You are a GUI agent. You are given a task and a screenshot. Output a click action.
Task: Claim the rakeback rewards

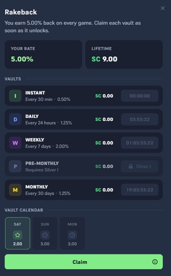[84, 262]
